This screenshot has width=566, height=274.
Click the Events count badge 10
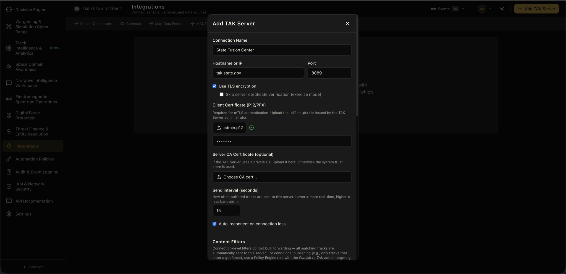tap(455, 9)
